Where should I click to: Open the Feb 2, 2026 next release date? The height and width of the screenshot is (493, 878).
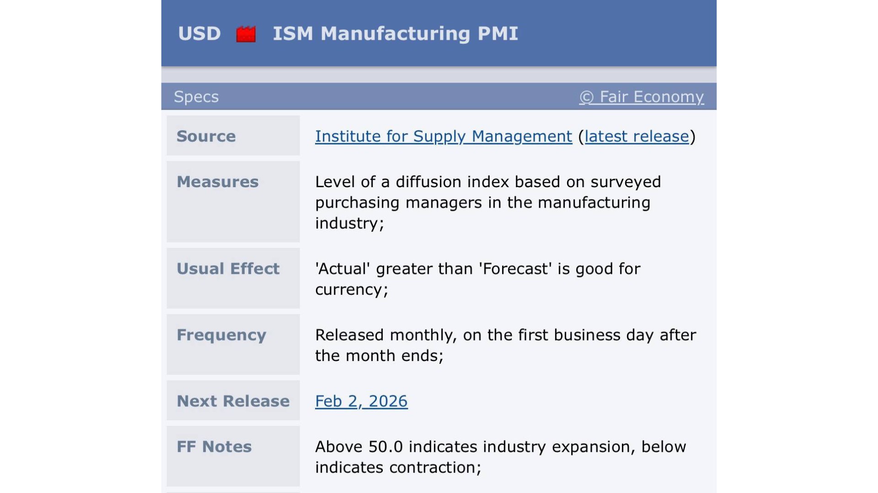(x=361, y=401)
